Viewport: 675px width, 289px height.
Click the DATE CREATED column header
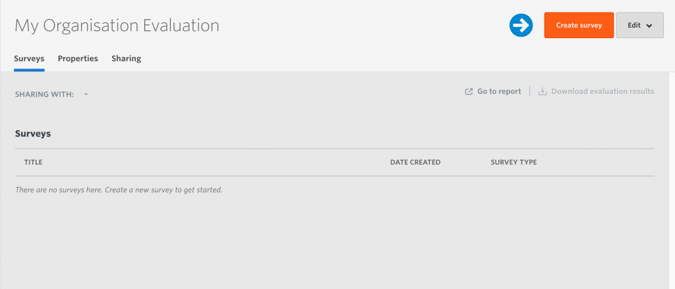tap(415, 162)
